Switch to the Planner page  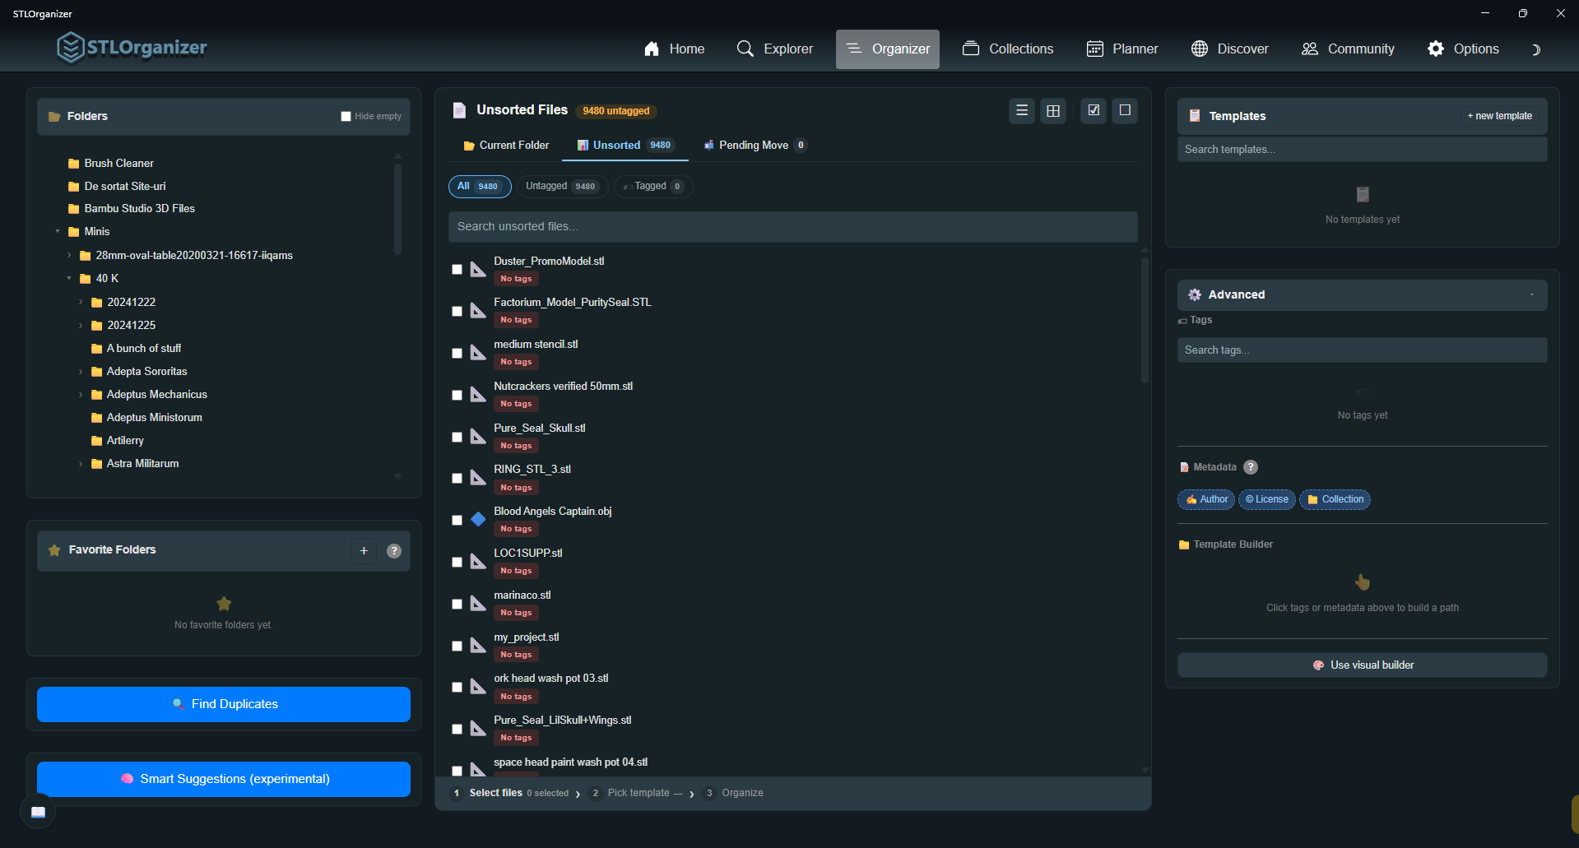click(1122, 49)
